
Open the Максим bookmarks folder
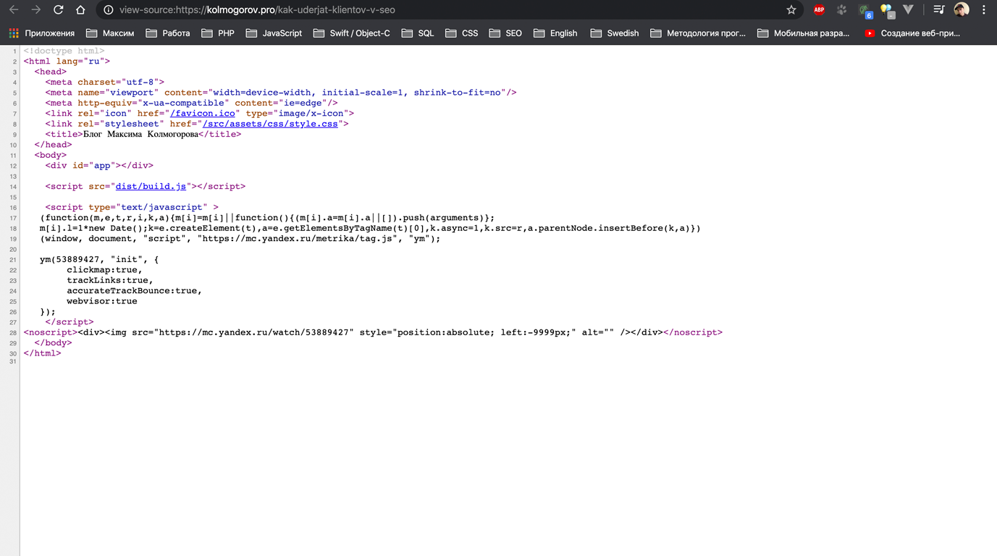click(110, 33)
